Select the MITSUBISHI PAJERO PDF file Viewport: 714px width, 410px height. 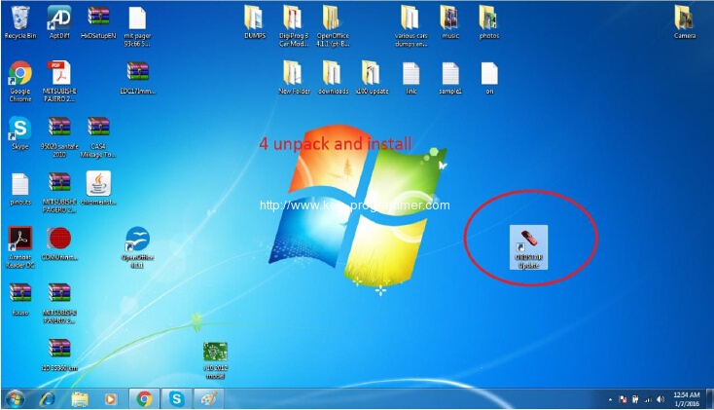(59, 81)
